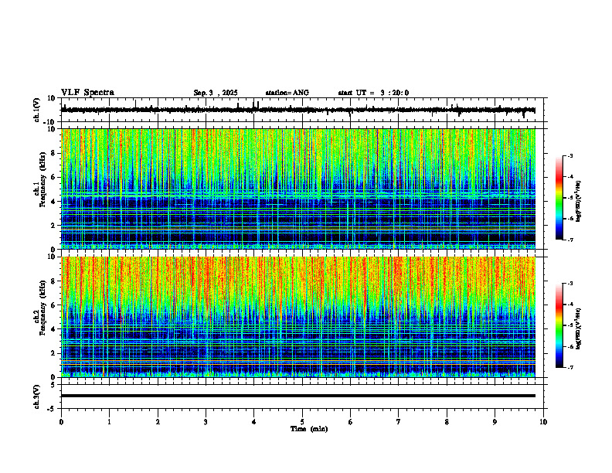Click the "ch.3(V)" axis label

coord(37,397)
